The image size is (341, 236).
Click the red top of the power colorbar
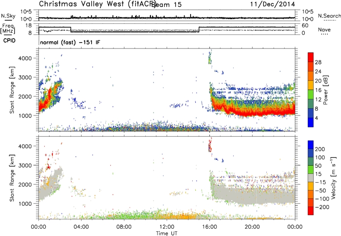pyautogui.click(x=311, y=57)
